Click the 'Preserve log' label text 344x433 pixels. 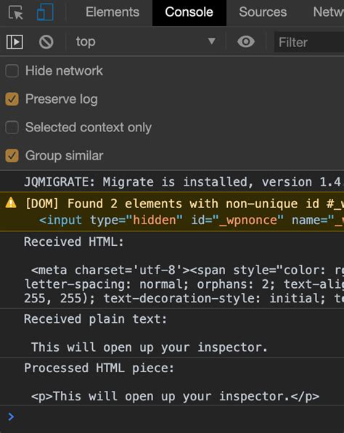click(62, 99)
